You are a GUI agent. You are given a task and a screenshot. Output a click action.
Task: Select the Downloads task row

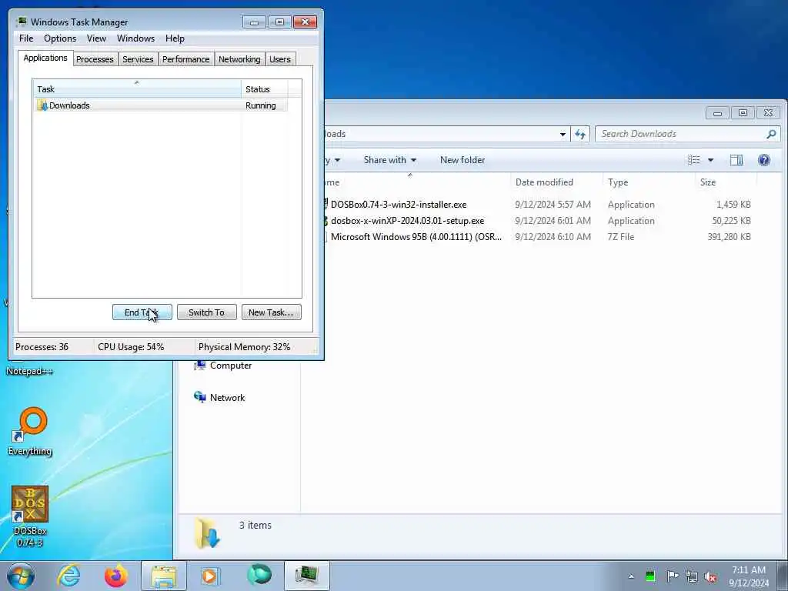pos(160,105)
